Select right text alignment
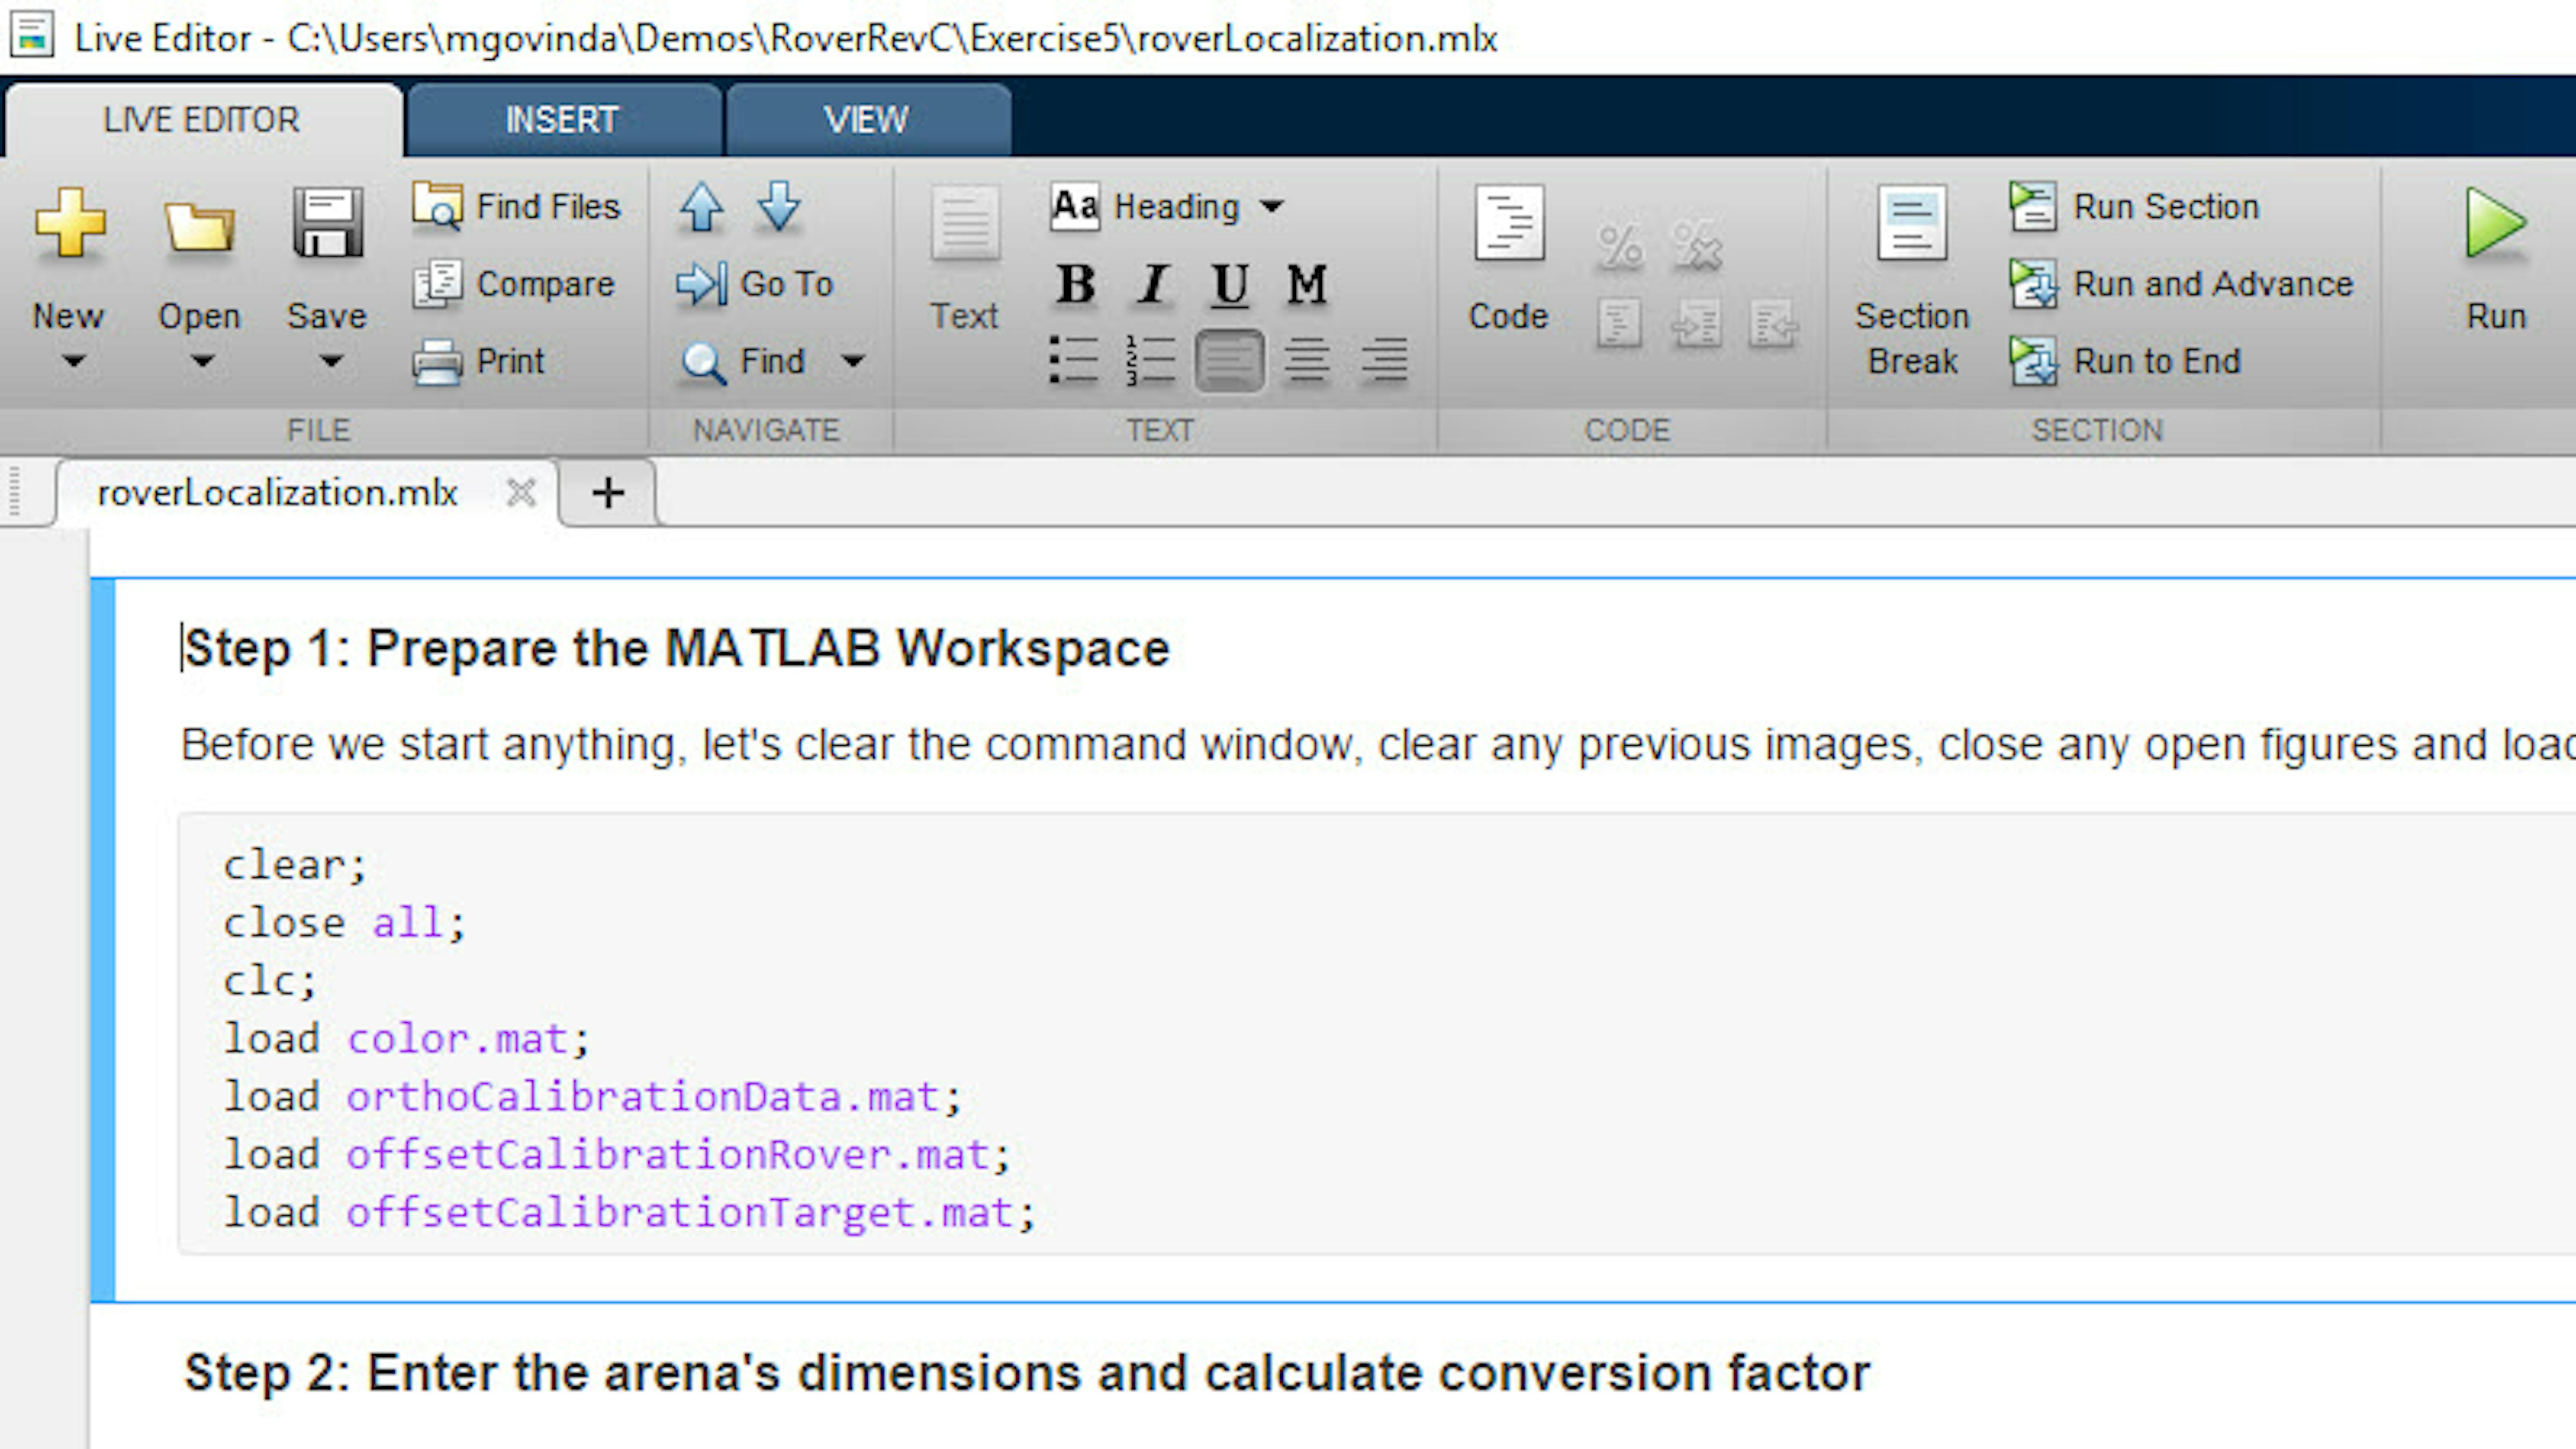This screenshot has height=1449, width=2576. pyautogui.click(x=1384, y=360)
